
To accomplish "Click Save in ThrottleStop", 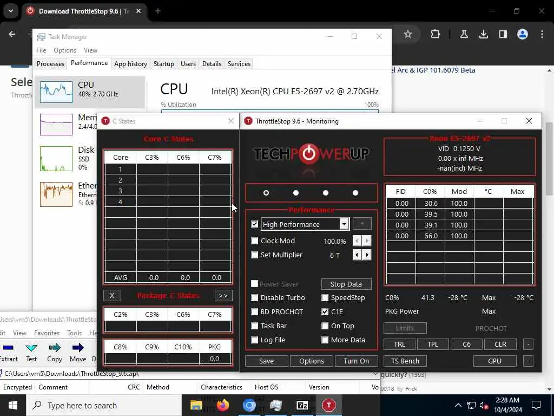I will [266, 361].
